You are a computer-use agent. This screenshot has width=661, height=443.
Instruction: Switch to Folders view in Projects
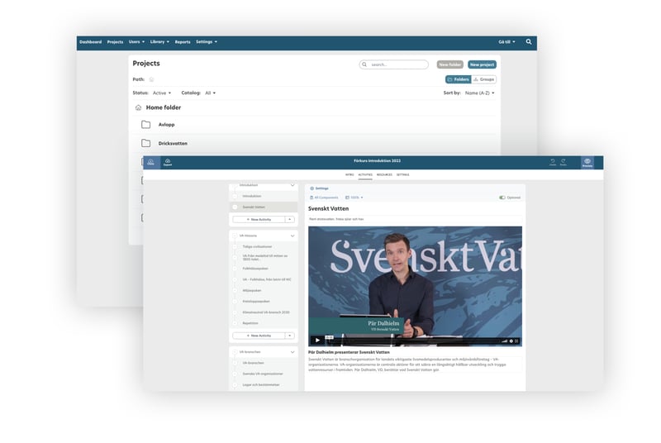point(459,79)
